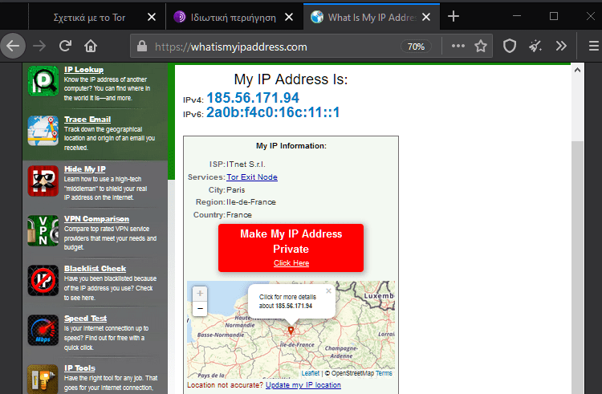
Task: Click the Blacklist Check prohibited icon
Action: (x=43, y=280)
